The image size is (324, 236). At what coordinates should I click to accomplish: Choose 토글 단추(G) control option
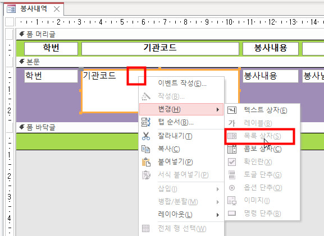point(262,175)
